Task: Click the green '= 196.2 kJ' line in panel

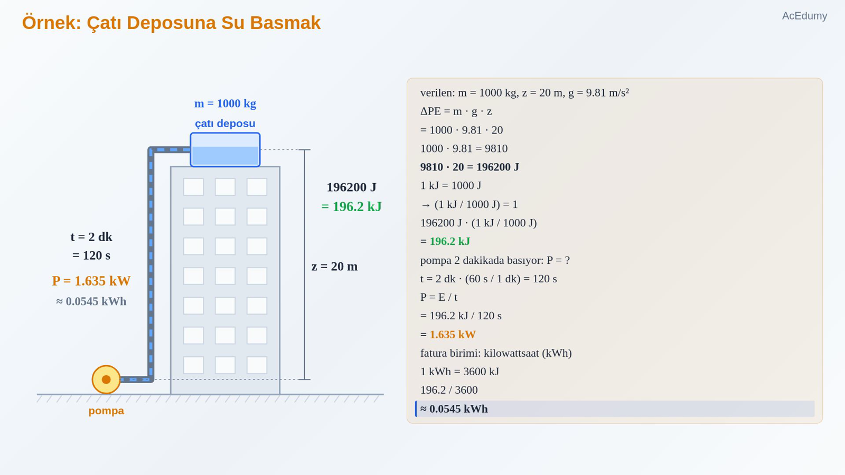Action: 445,241
